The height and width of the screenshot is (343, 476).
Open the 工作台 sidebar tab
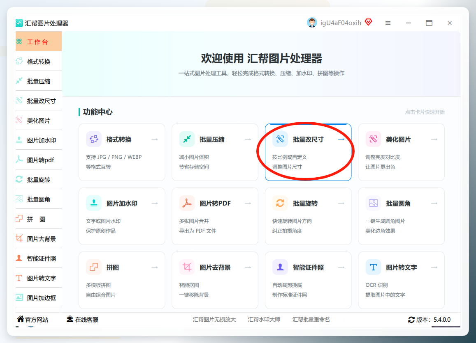(x=39, y=41)
